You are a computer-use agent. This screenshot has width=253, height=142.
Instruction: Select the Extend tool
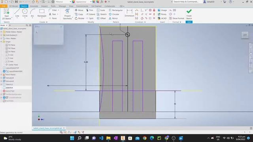pyautogui.click(x=91, y=14)
